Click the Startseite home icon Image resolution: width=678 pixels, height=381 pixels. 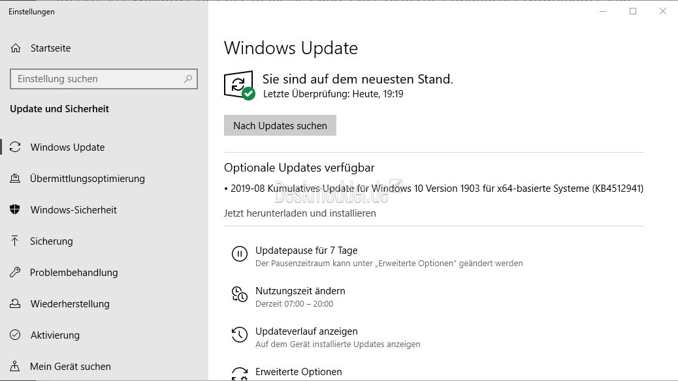pyautogui.click(x=16, y=48)
